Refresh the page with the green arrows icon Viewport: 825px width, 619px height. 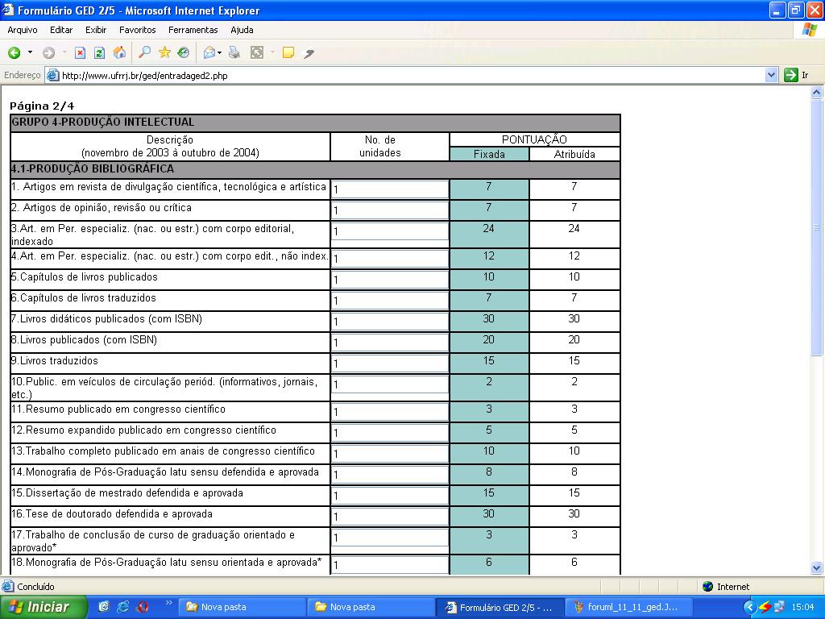pos(99,52)
